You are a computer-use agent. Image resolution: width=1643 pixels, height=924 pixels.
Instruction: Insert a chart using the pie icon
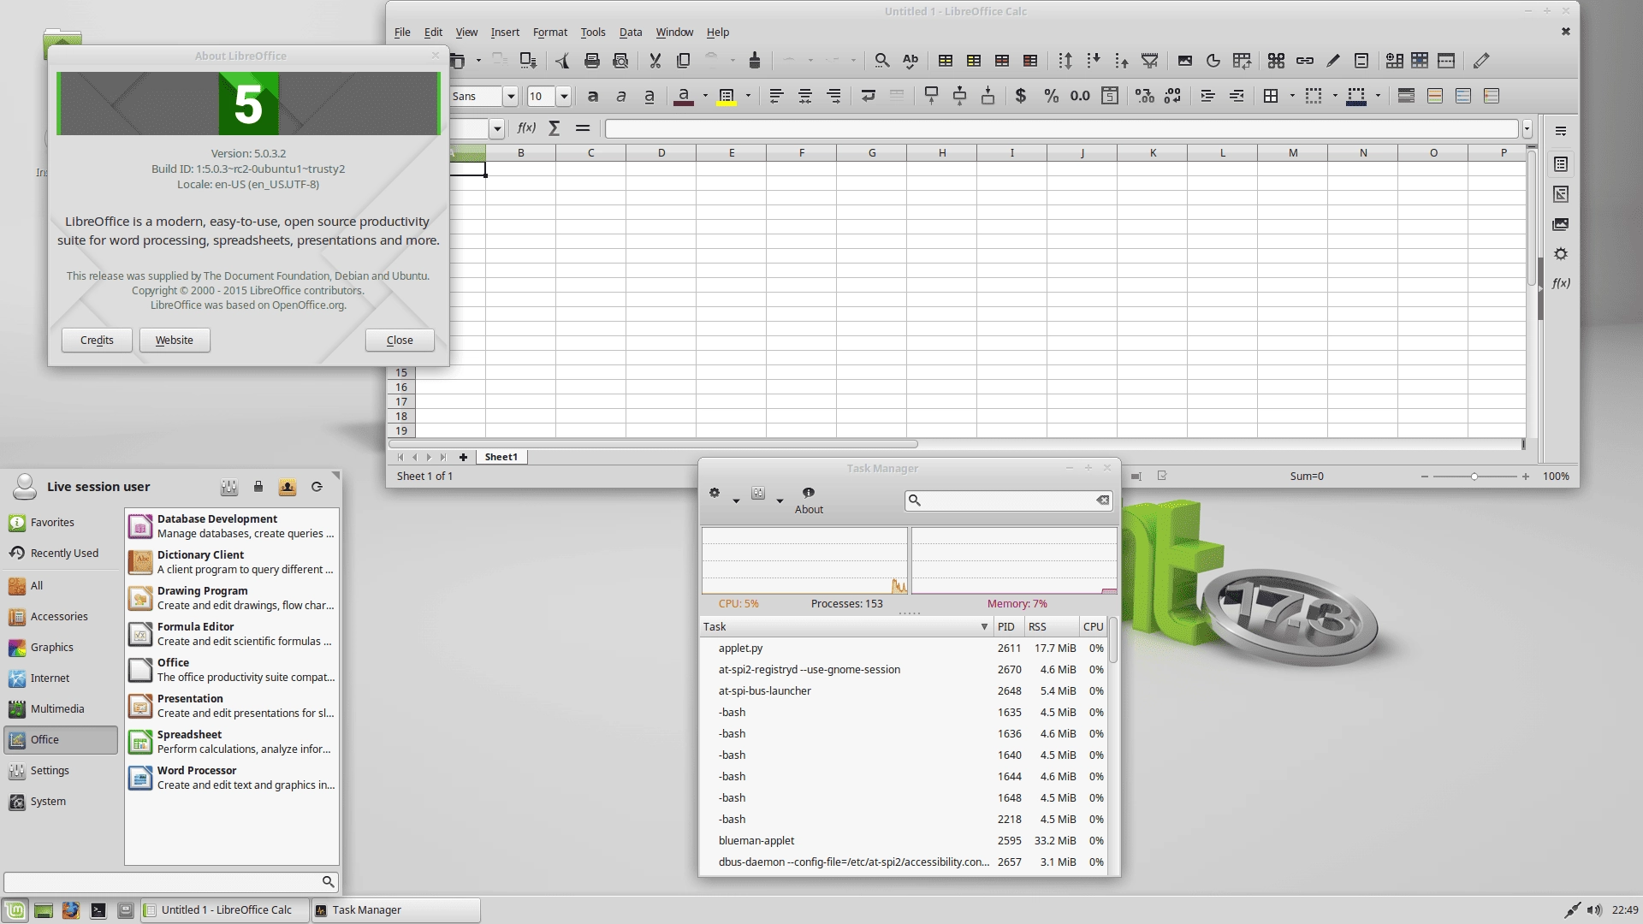pos(1213,61)
